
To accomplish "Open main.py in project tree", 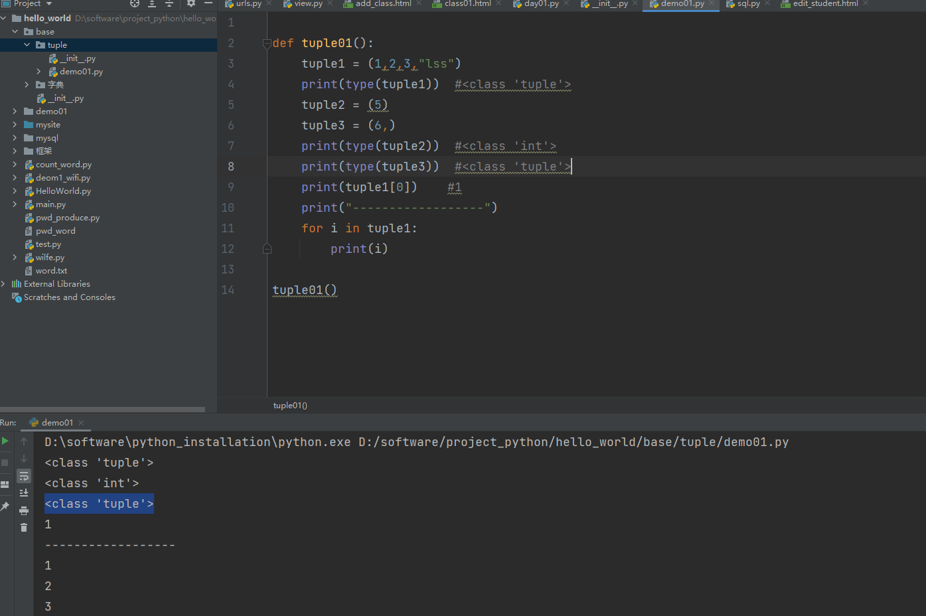I will coord(50,204).
